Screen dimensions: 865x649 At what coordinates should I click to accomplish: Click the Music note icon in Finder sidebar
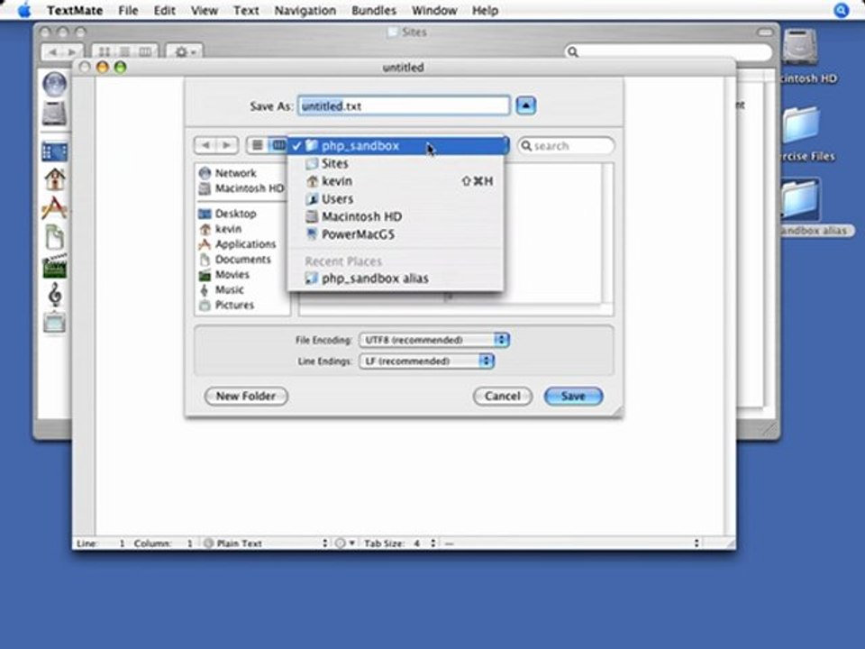[55, 294]
